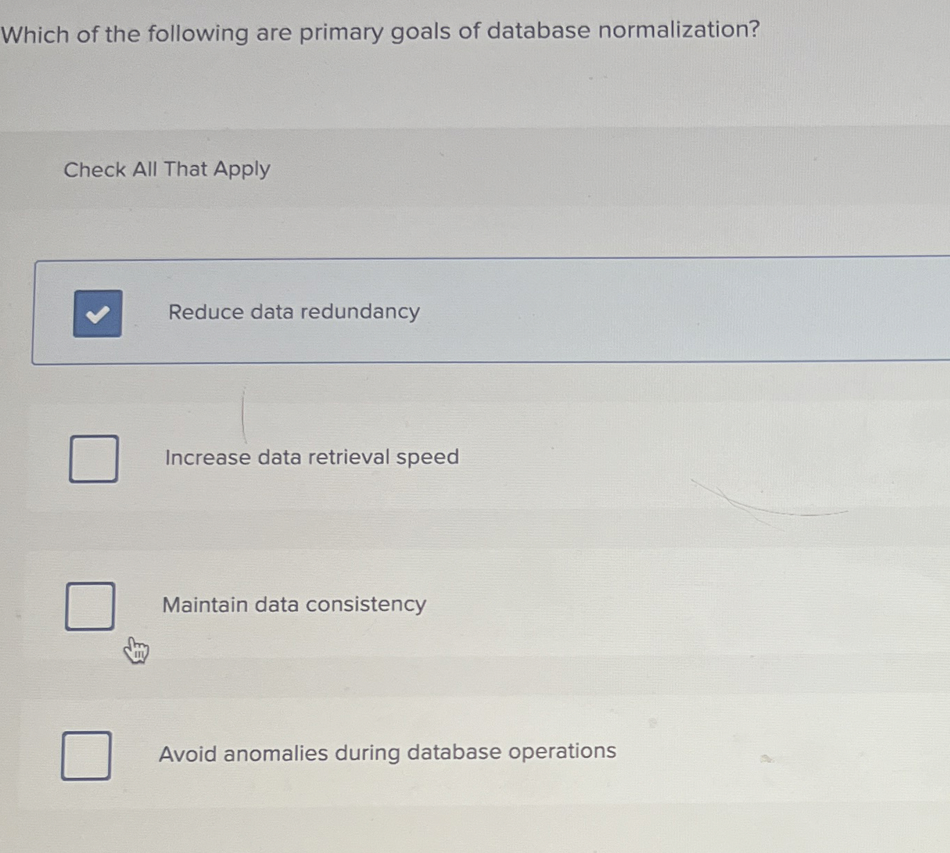The image size is (950, 853).
Task: Click the blue checkmark icon on first answer
Action: (97, 313)
